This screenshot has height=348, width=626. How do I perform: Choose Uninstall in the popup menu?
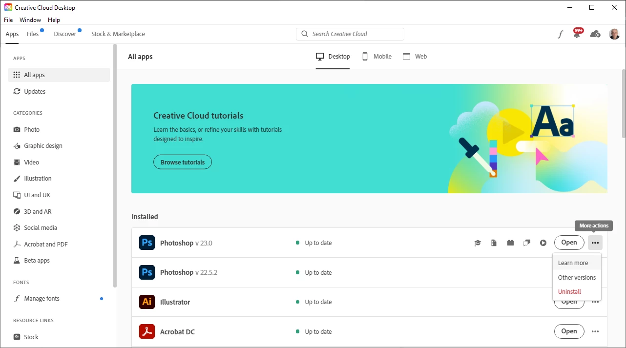pos(577,291)
